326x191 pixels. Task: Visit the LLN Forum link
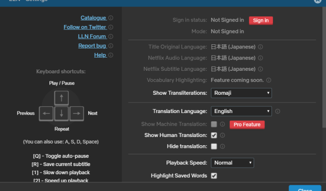pyautogui.click(x=92, y=37)
